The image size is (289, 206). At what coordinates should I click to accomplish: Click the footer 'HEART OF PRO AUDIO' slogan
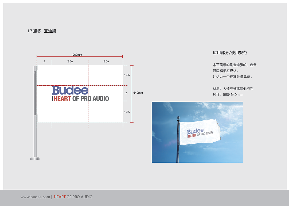(x=73, y=197)
